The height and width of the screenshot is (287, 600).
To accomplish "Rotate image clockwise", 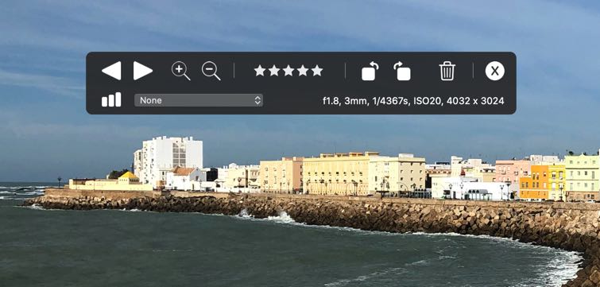I will 402,72.
